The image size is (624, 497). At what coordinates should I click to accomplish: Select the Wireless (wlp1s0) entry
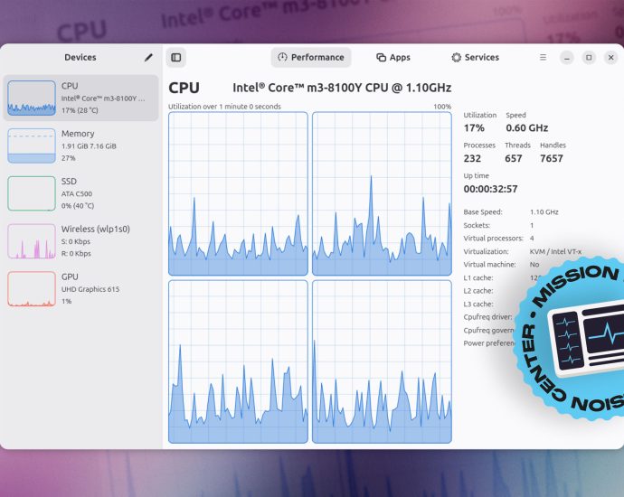[80, 241]
